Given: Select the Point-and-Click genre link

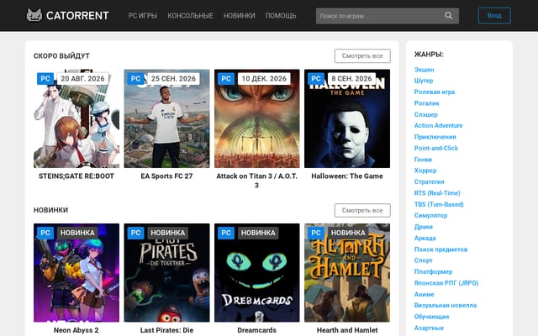Looking at the screenshot, I should tap(436, 148).
